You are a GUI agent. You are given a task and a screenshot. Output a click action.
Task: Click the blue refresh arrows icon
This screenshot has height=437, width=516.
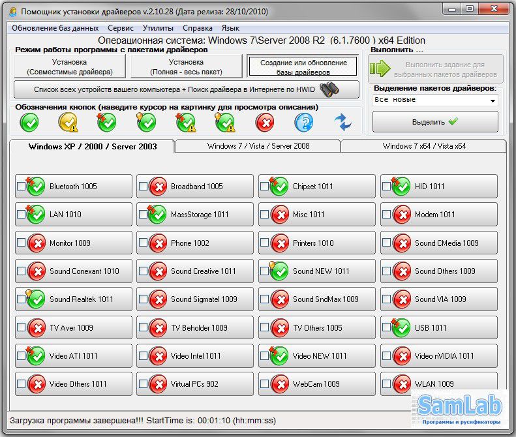(343, 122)
